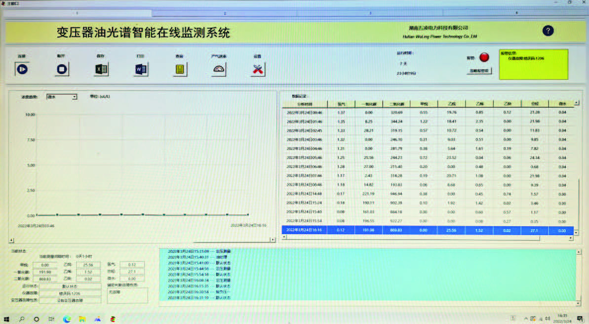Select the 2022年3月24日15:24 data row
Viewport: 589px width, 324px height.
click(428, 203)
